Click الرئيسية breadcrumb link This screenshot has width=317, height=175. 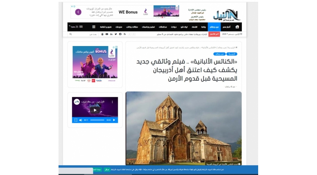point(231,48)
